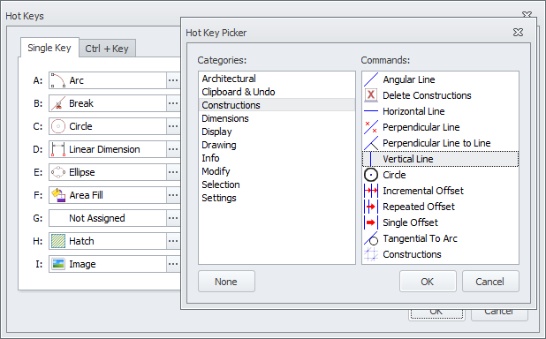
Task: Open the picker button for key G
Action: click(173, 218)
